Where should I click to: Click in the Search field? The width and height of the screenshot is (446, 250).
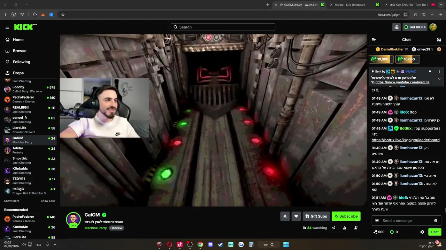(x=223, y=27)
